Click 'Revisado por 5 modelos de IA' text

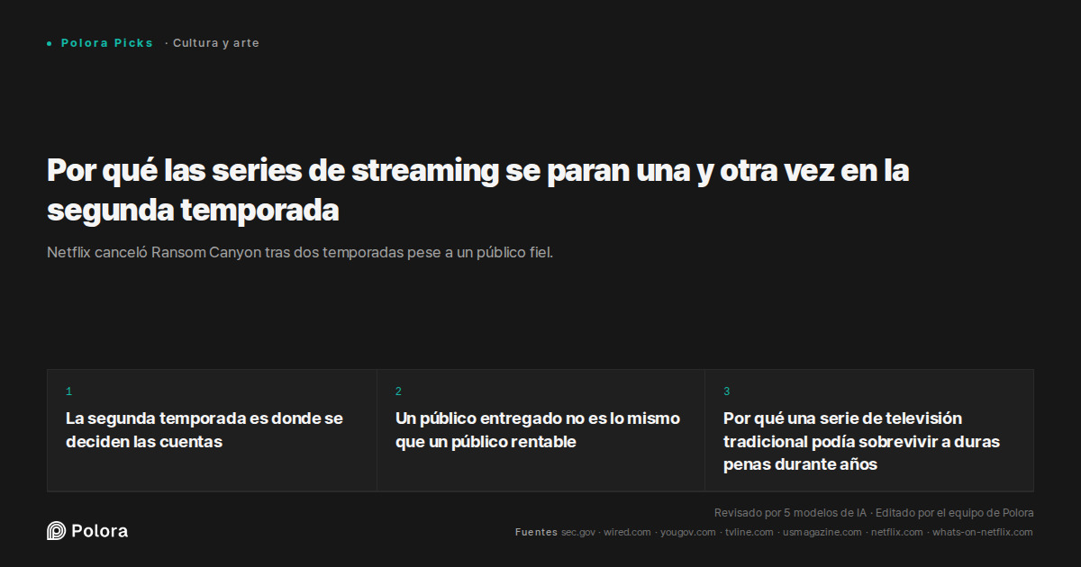(790, 513)
